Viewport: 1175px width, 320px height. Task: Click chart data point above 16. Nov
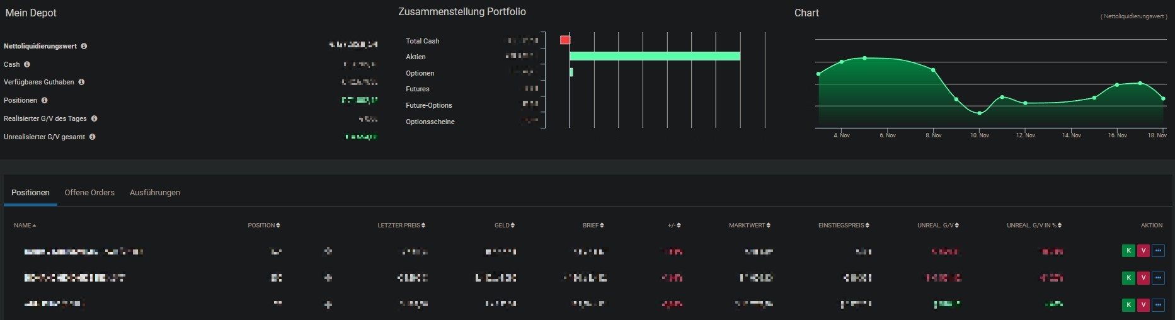(1117, 85)
